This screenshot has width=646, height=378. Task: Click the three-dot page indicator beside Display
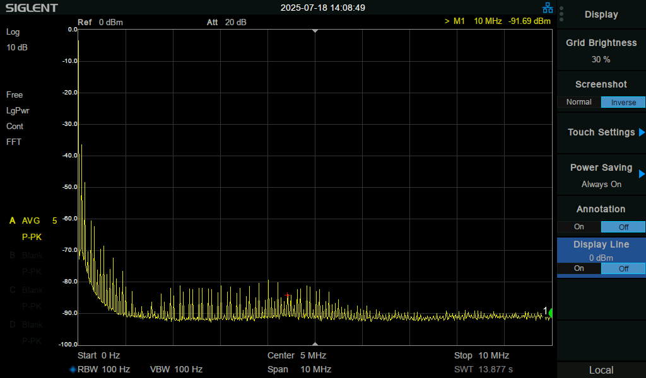point(561,14)
